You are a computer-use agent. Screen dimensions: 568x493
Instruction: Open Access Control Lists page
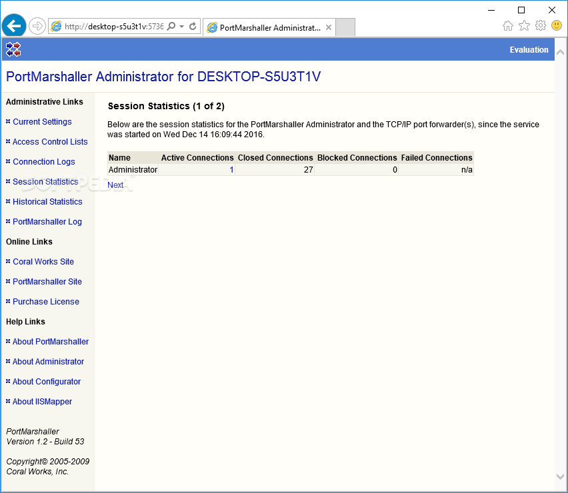click(50, 141)
